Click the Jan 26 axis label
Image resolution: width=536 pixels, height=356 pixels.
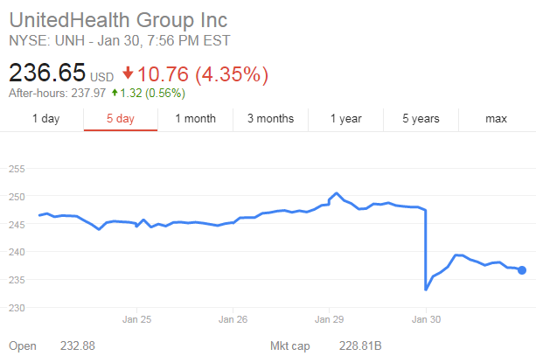(233, 319)
